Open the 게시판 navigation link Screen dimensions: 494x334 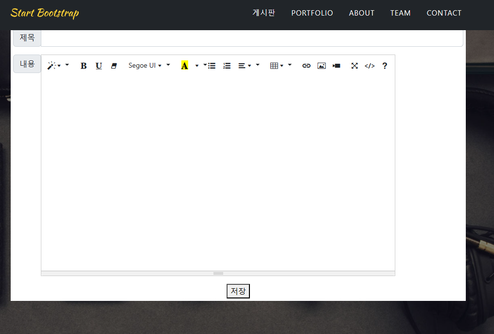click(x=264, y=13)
